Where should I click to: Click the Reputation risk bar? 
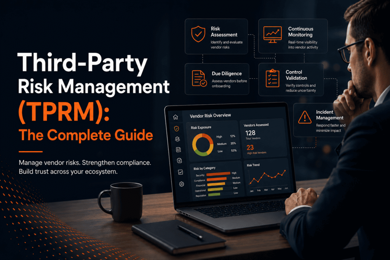point(214,195)
